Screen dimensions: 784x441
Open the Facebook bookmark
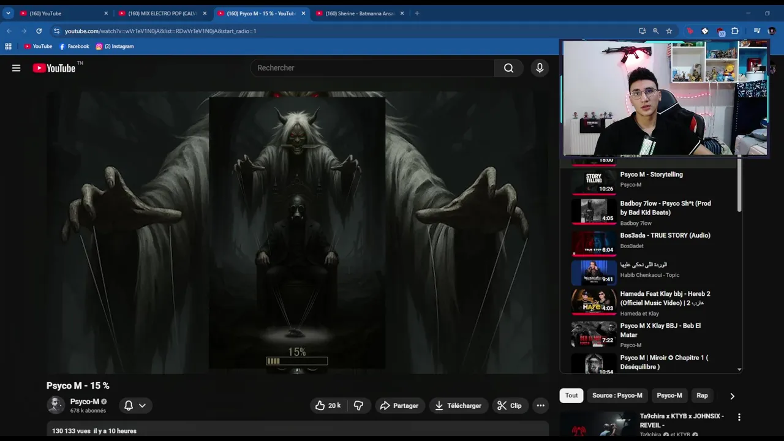pyautogui.click(x=74, y=47)
